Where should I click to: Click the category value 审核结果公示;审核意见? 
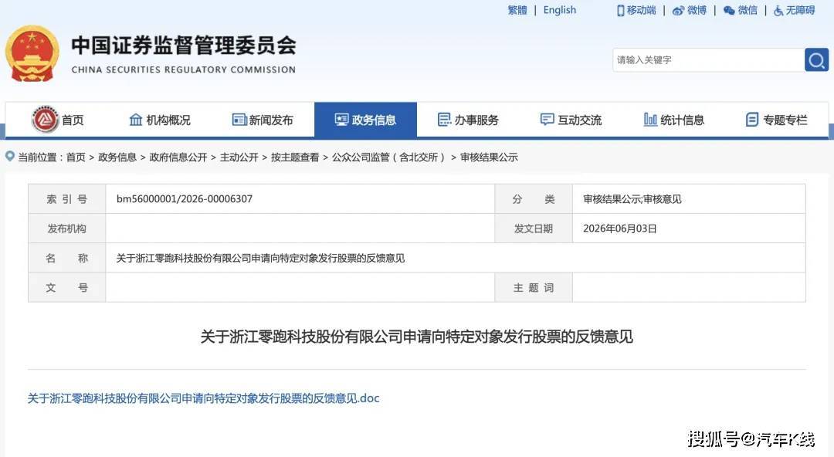[x=632, y=199]
